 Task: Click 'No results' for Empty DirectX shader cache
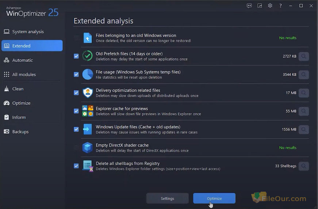pyautogui.click(x=288, y=148)
